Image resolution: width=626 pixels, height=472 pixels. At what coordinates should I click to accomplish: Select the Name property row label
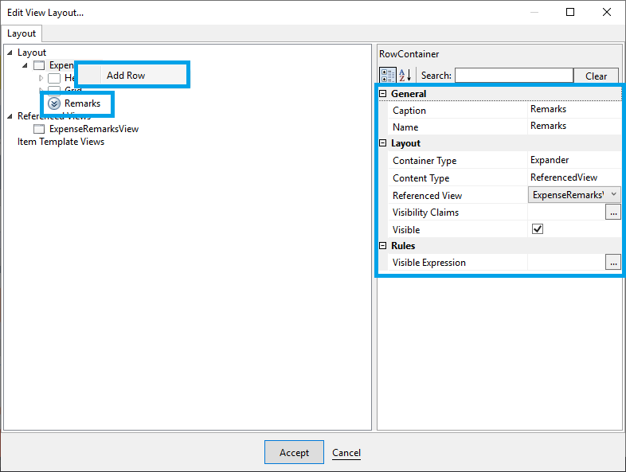coord(405,127)
